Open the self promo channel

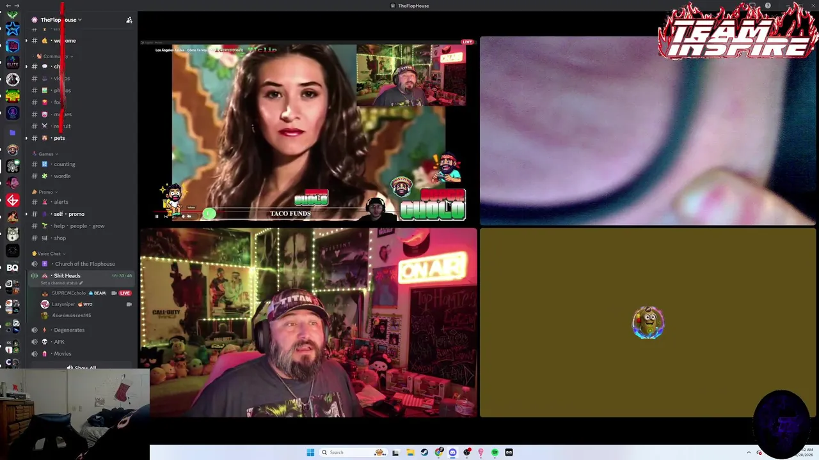pyautogui.click(x=69, y=214)
